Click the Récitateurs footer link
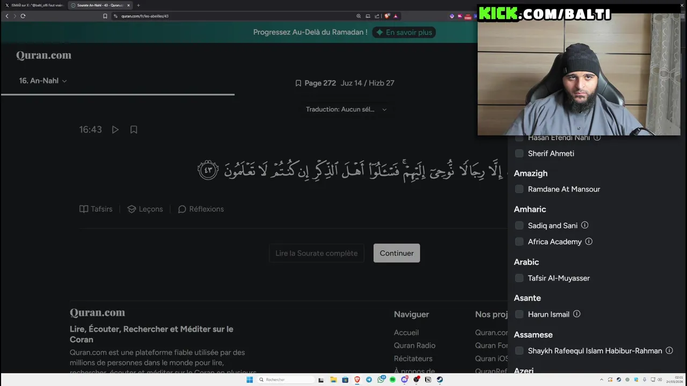687x386 pixels. (413, 358)
